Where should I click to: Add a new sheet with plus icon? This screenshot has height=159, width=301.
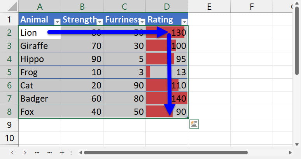62,152
